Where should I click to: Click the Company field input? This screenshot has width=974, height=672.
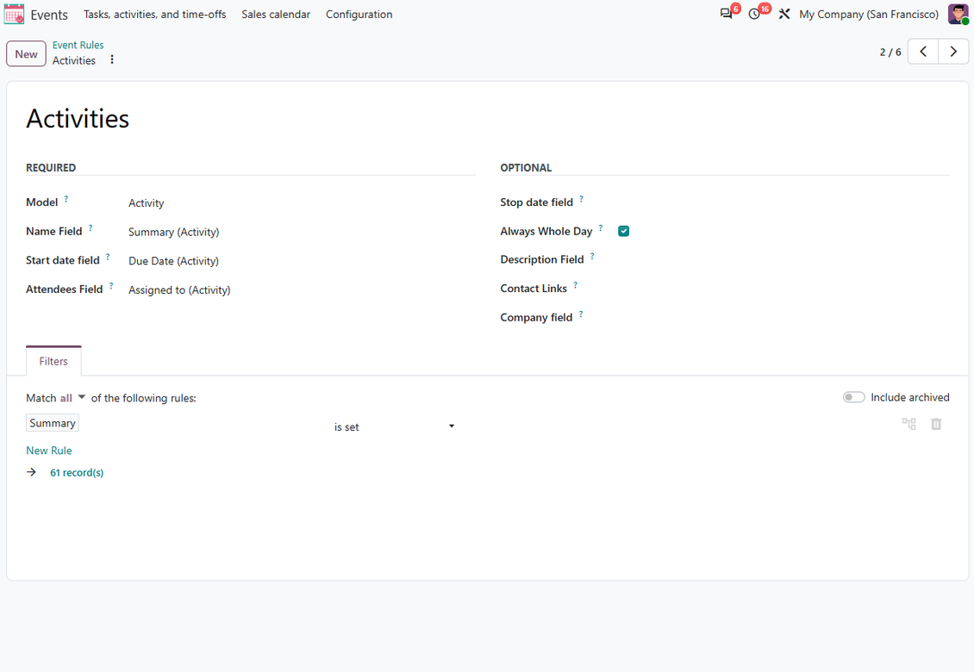[x=784, y=317]
